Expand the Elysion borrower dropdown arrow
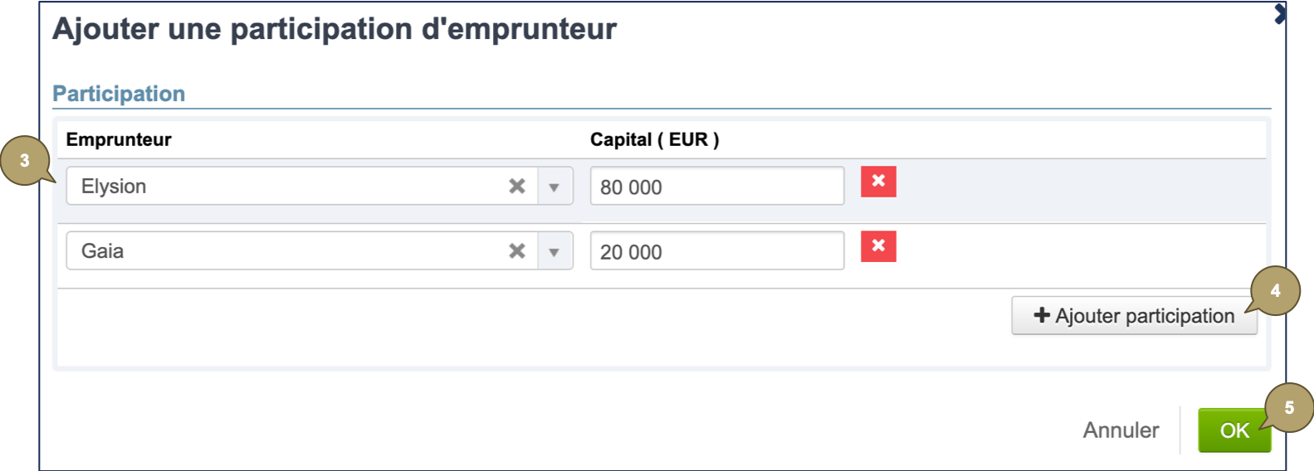The height and width of the screenshot is (471, 1314). coord(554,187)
